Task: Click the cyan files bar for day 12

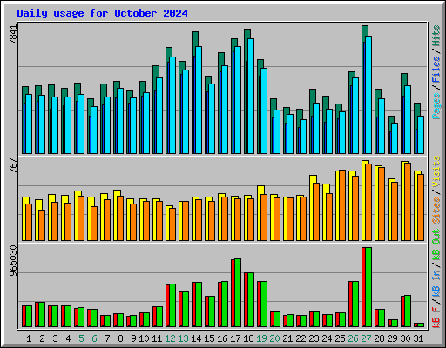Action: click(x=172, y=105)
